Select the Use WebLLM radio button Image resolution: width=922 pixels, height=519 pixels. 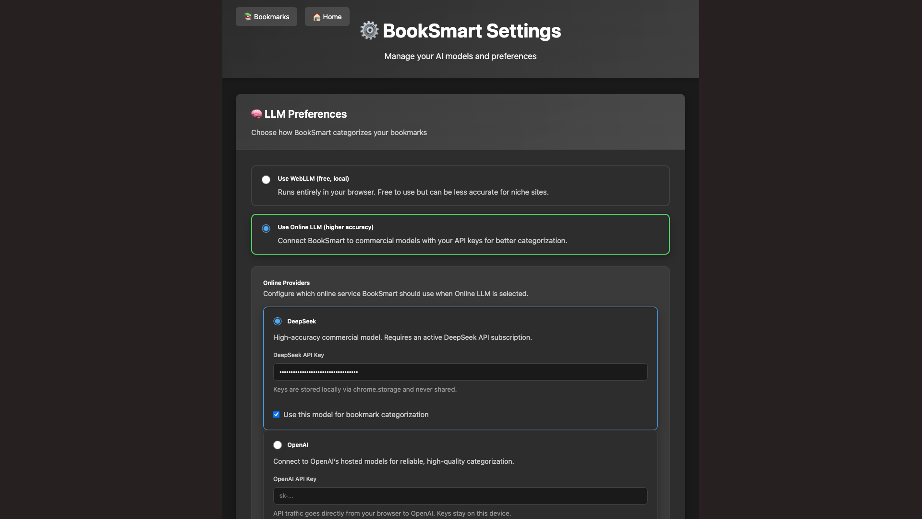pos(266,180)
